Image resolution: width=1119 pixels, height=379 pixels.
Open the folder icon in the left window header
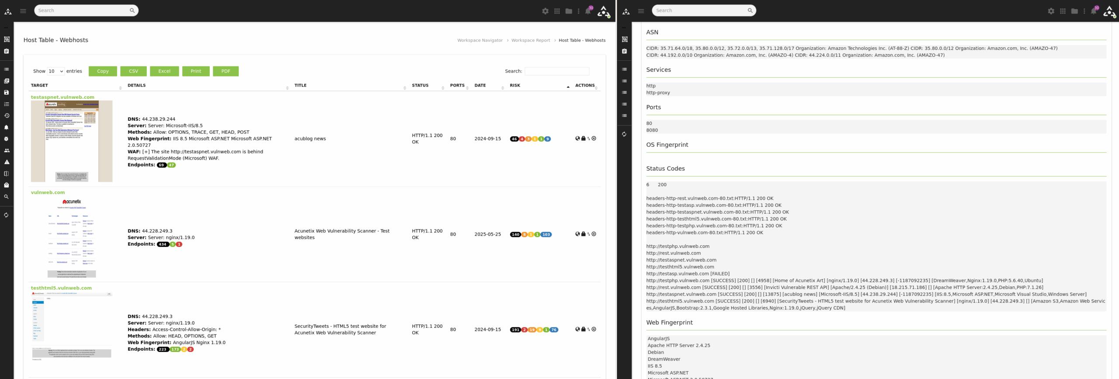click(x=569, y=11)
